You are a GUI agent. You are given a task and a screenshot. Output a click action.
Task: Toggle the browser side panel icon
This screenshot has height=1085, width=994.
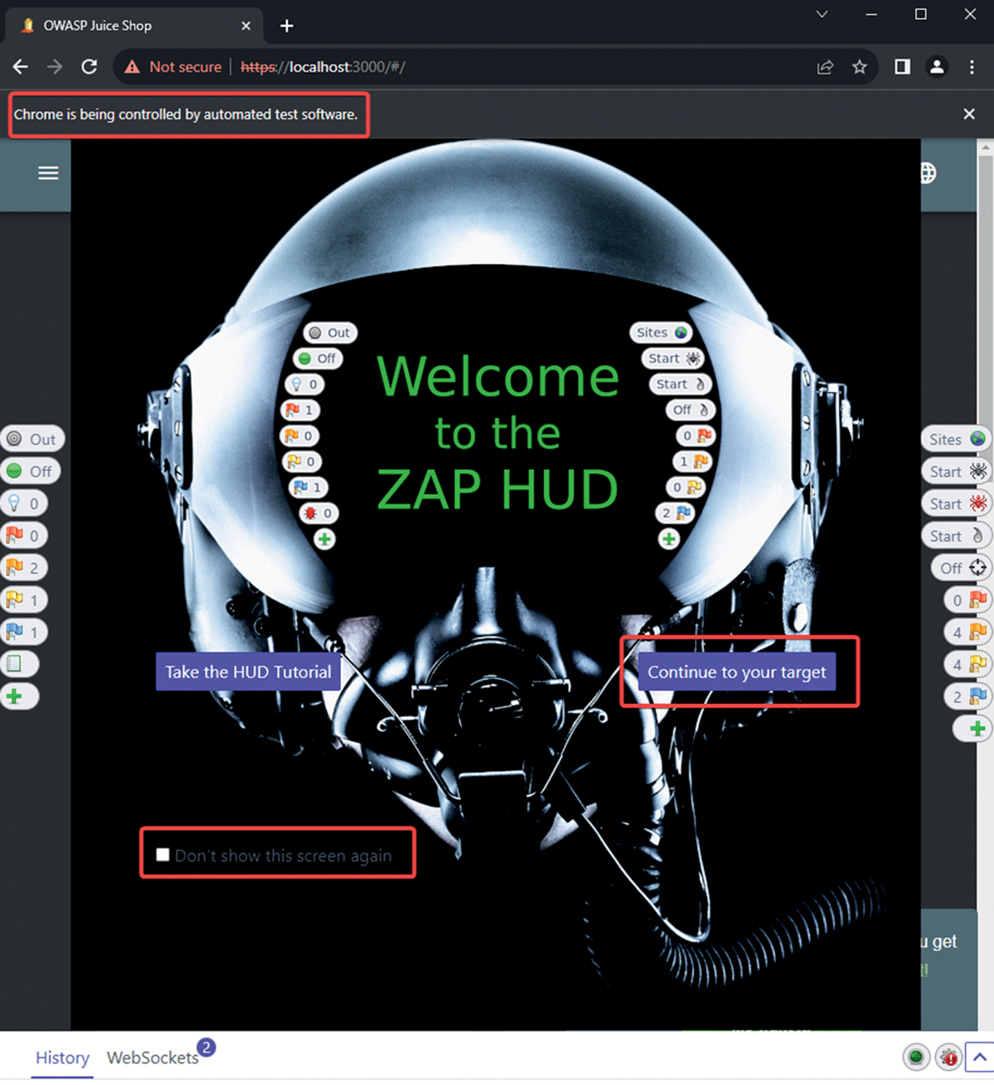tap(902, 67)
